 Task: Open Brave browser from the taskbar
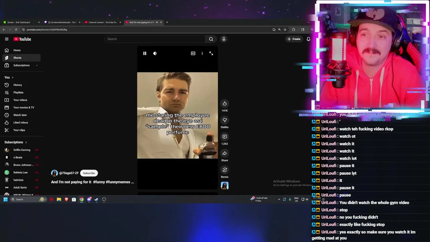click(67, 199)
